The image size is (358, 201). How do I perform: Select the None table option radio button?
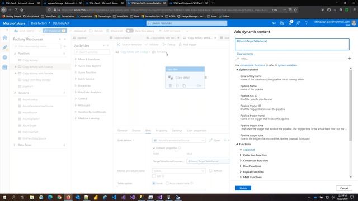click(x=154, y=183)
